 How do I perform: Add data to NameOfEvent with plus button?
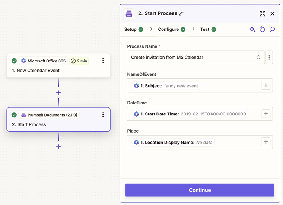click(266, 85)
